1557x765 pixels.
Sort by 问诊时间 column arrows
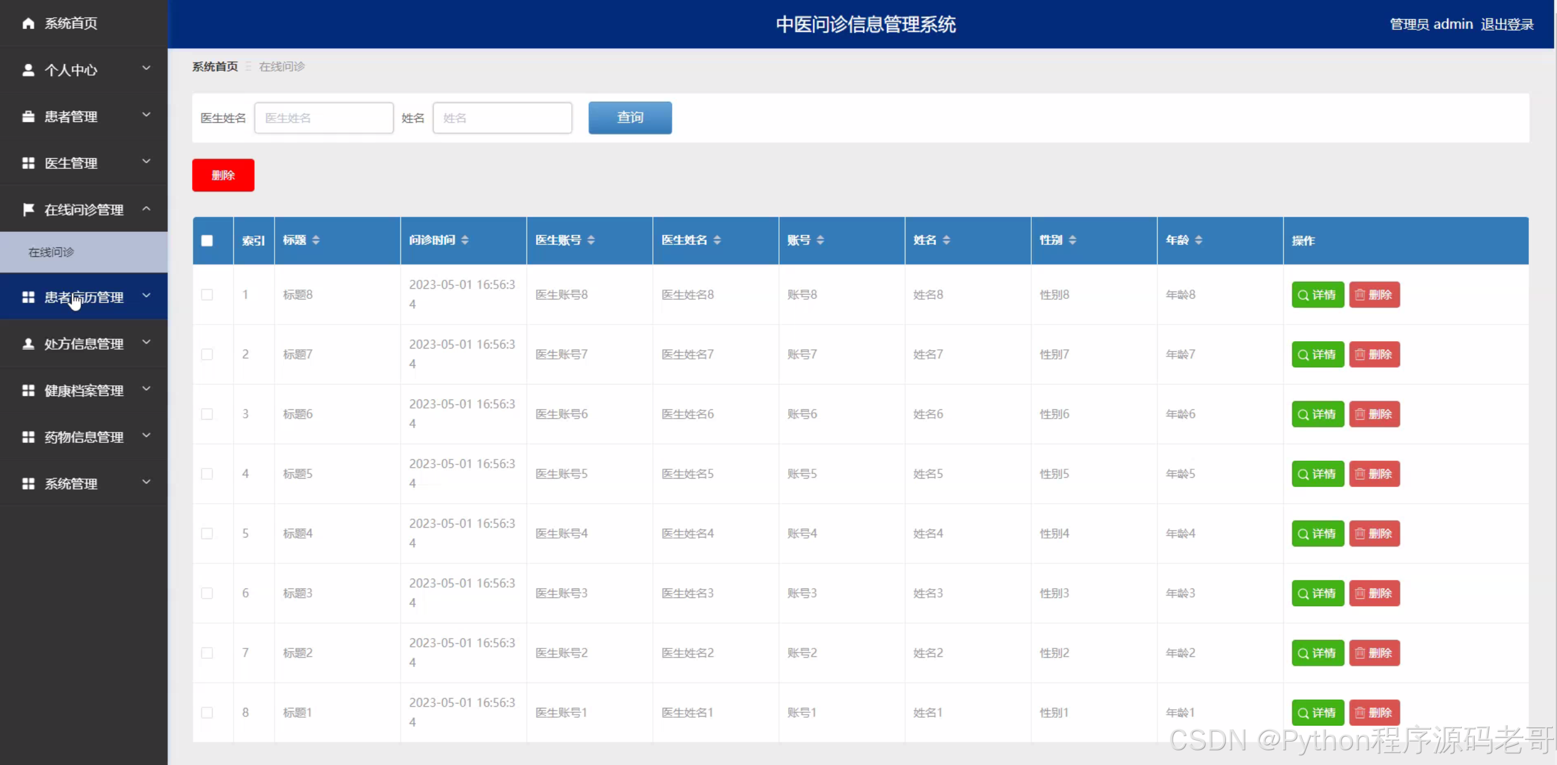pyautogui.click(x=465, y=240)
